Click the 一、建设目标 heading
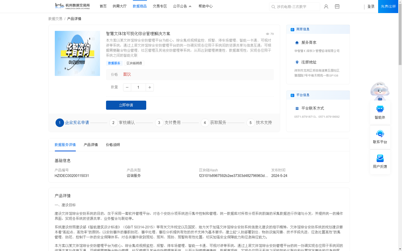This screenshot has width=402, height=251. pyautogui.click(x=65, y=205)
